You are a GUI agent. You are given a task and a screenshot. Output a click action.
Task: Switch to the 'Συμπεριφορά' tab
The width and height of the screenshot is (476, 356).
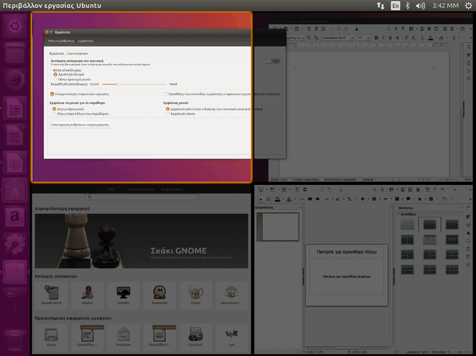coord(77,54)
